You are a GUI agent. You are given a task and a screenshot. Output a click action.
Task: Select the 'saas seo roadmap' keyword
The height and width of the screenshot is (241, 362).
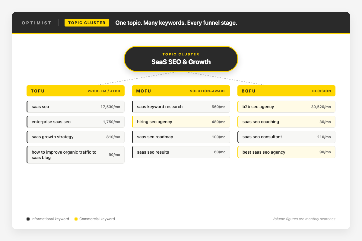pyautogui.click(x=181, y=137)
